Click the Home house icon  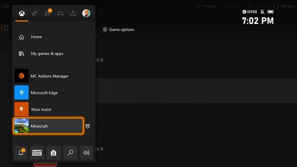(21, 37)
